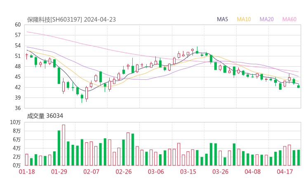Click the MA10 legend label
The width and height of the screenshot is (305, 181).
coord(244,19)
